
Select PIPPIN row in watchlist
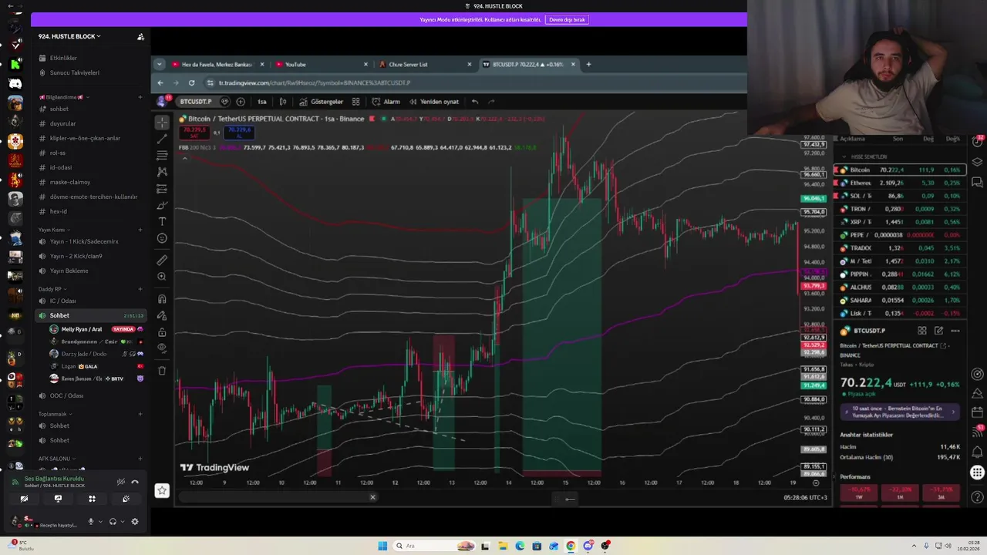[x=899, y=274]
